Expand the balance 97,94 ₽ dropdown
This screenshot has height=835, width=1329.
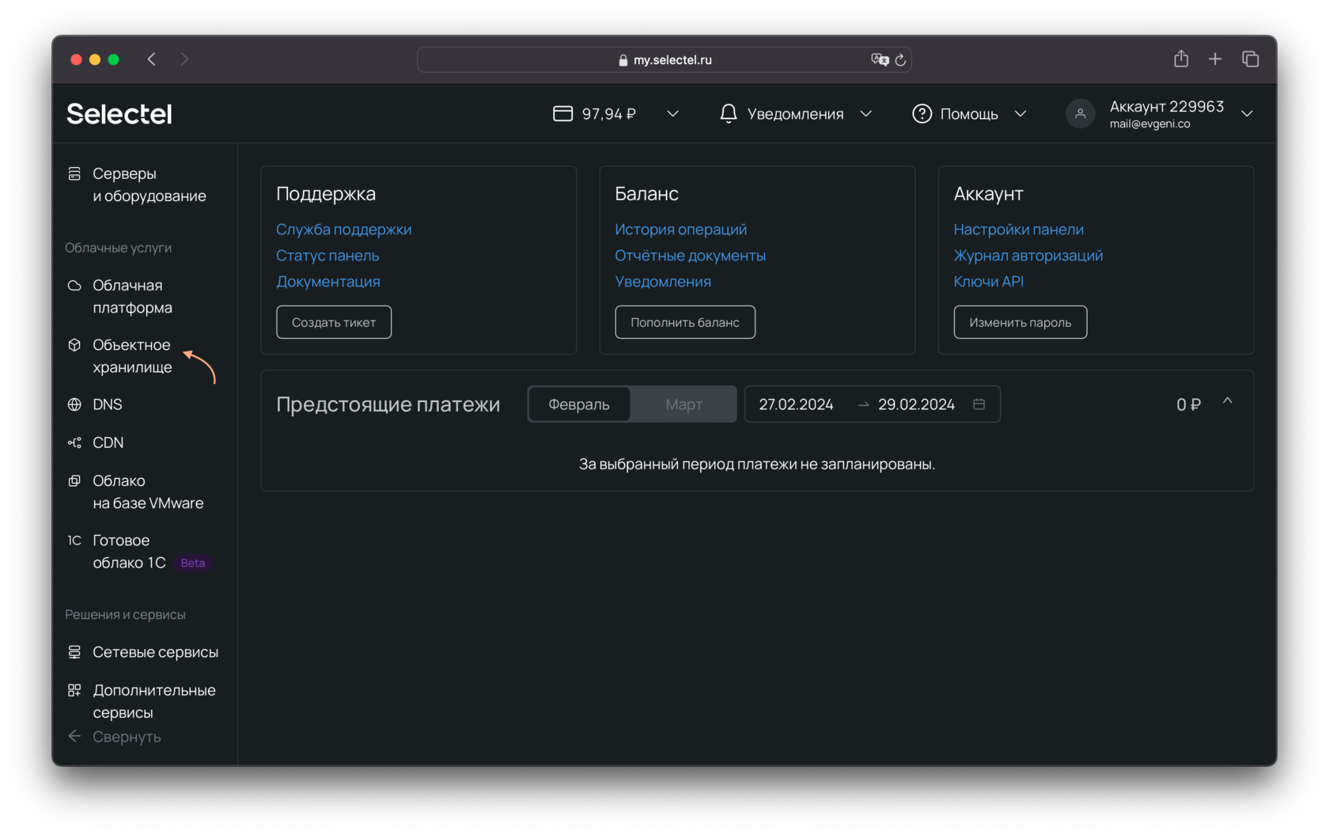click(673, 114)
